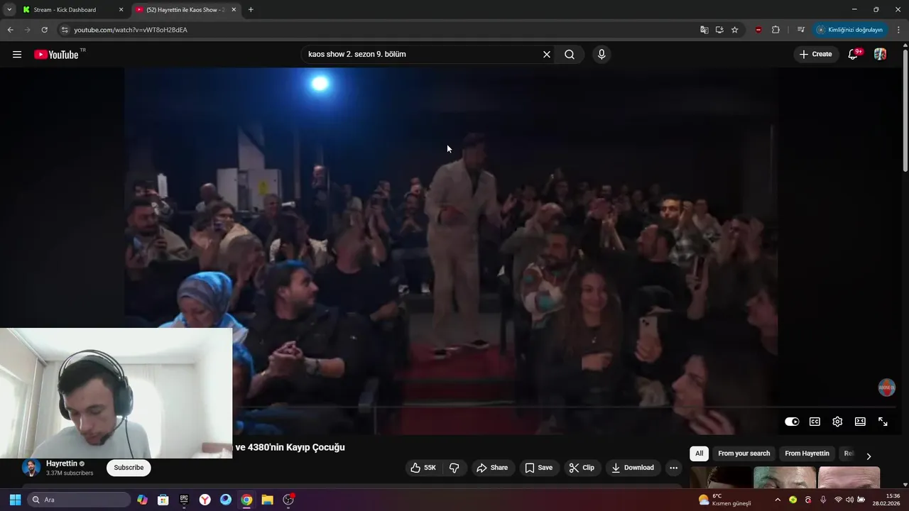Open File Explorer from the taskbar

click(x=267, y=500)
